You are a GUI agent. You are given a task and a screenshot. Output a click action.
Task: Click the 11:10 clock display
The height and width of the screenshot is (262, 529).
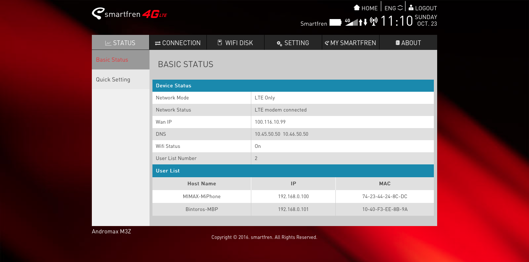[397, 21]
